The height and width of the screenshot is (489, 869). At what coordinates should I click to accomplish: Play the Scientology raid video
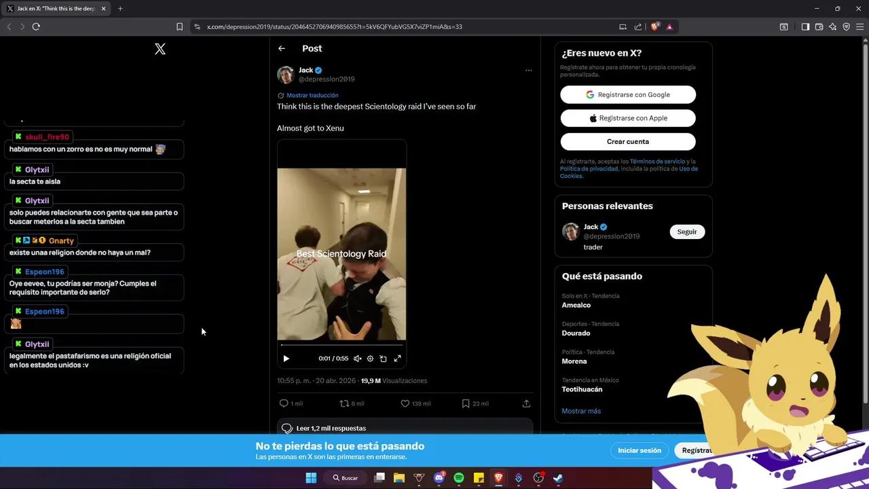tap(286, 359)
